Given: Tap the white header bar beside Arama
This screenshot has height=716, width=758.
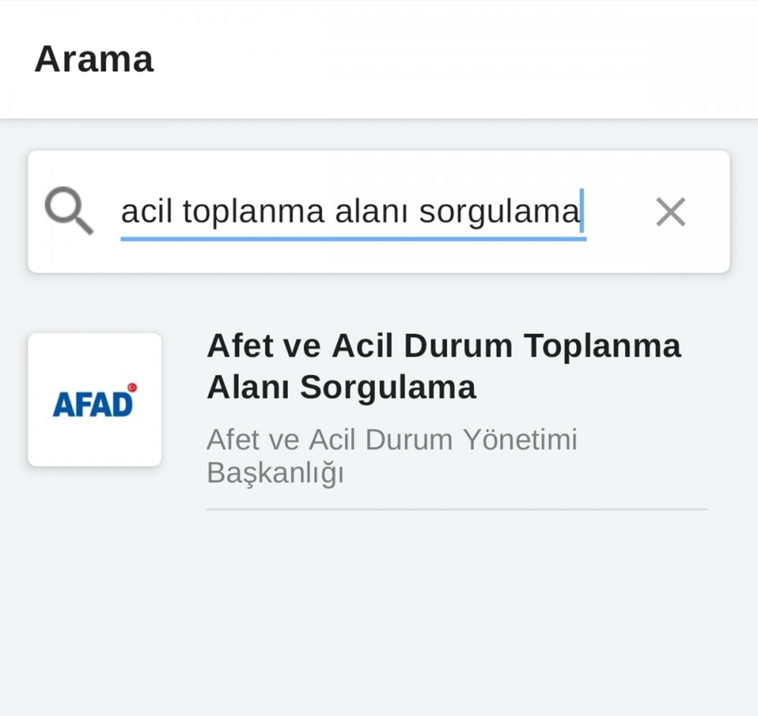Looking at the screenshot, I should [455, 59].
